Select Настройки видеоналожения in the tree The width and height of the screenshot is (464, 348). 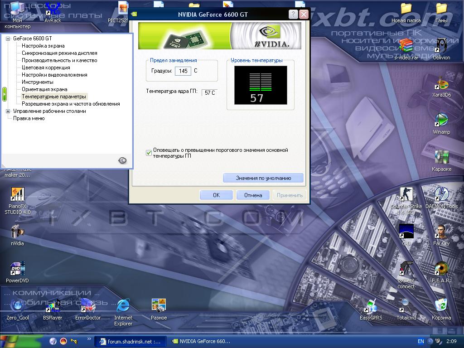pos(54,75)
